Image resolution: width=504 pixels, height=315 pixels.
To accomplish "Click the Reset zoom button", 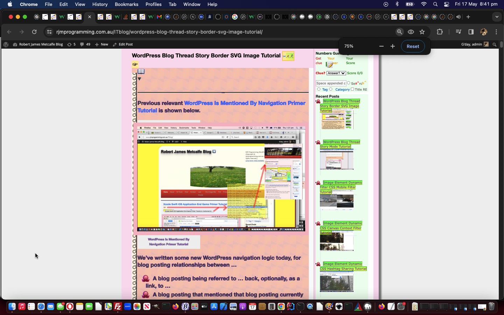I will 413,46.
